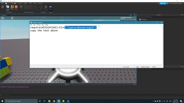
Task: Click the microphone tray icon
Action: pyautogui.click(x=160, y=101)
